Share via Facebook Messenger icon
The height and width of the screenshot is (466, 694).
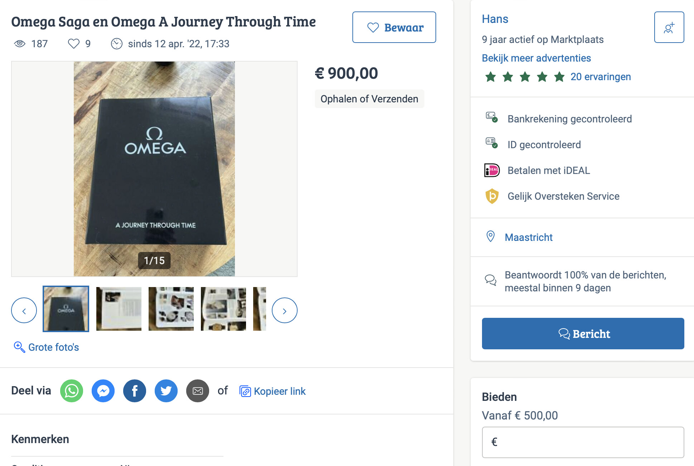103,391
